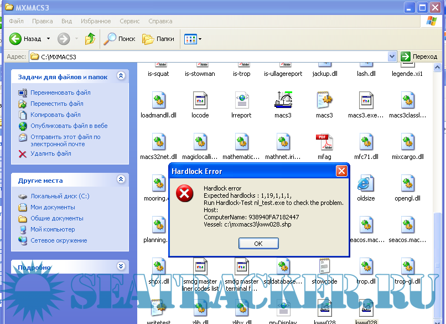Image resolution: width=446 pixels, height=324 pixels.
Task: Click the 'Удалить файл' link
Action: (51, 153)
